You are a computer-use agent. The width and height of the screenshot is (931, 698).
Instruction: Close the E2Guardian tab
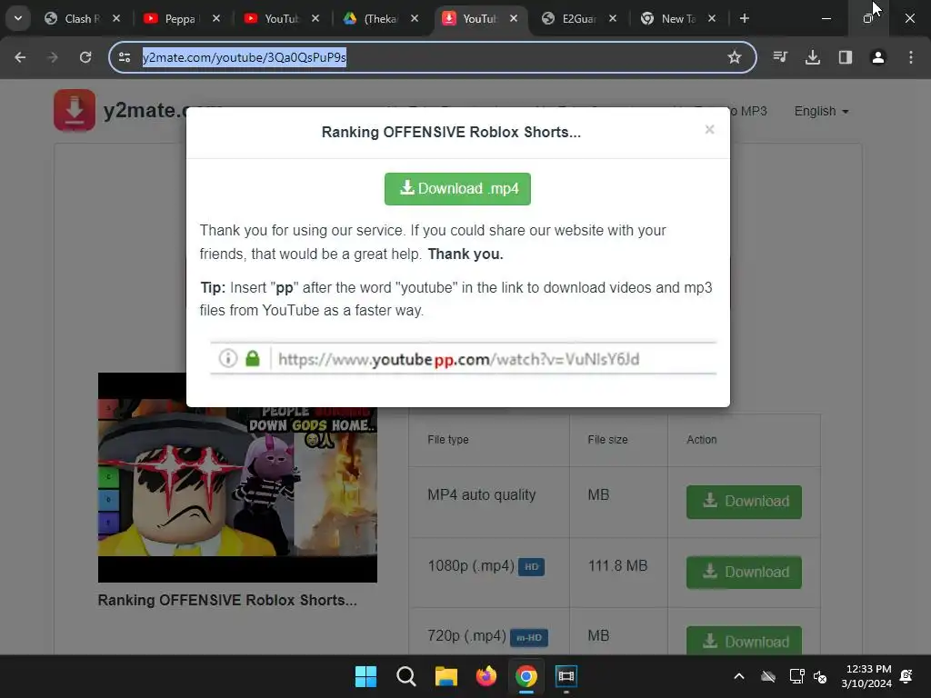click(613, 18)
